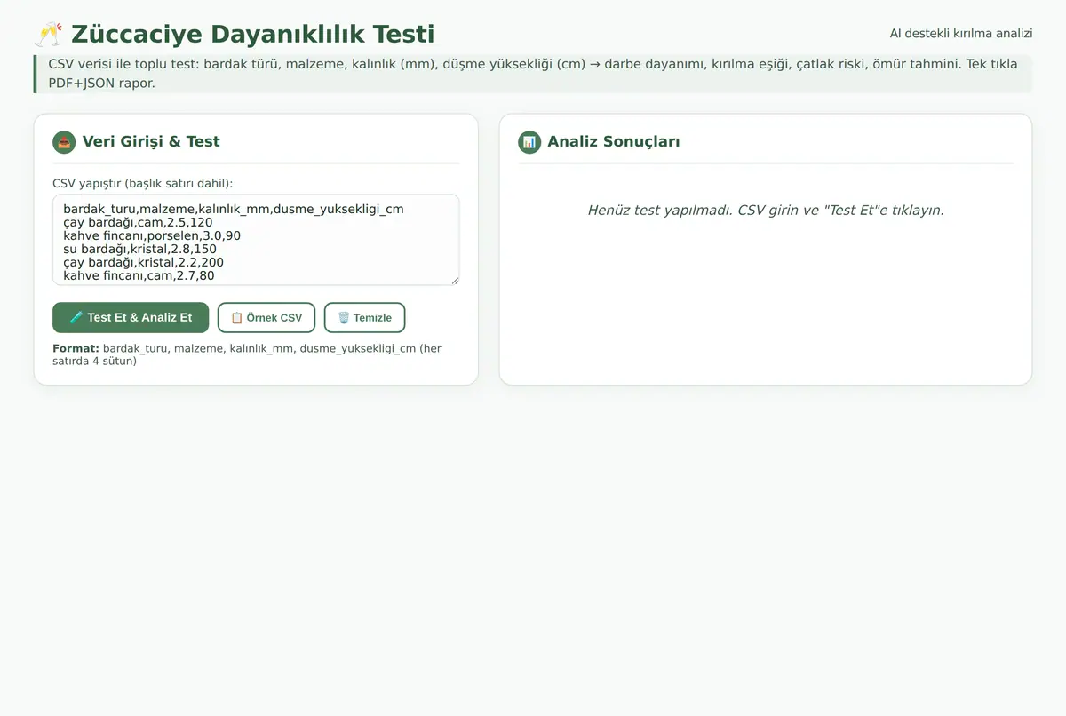Click the CSV header line starting with bardak_turu
The image size is (1066, 716).
(234, 209)
